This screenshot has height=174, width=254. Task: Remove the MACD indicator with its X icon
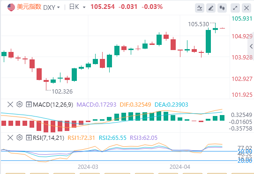coord(10,104)
